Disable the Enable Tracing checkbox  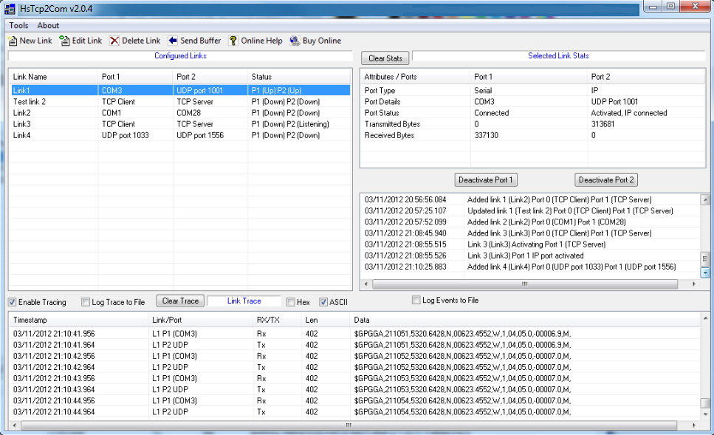pyautogui.click(x=13, y=302)
